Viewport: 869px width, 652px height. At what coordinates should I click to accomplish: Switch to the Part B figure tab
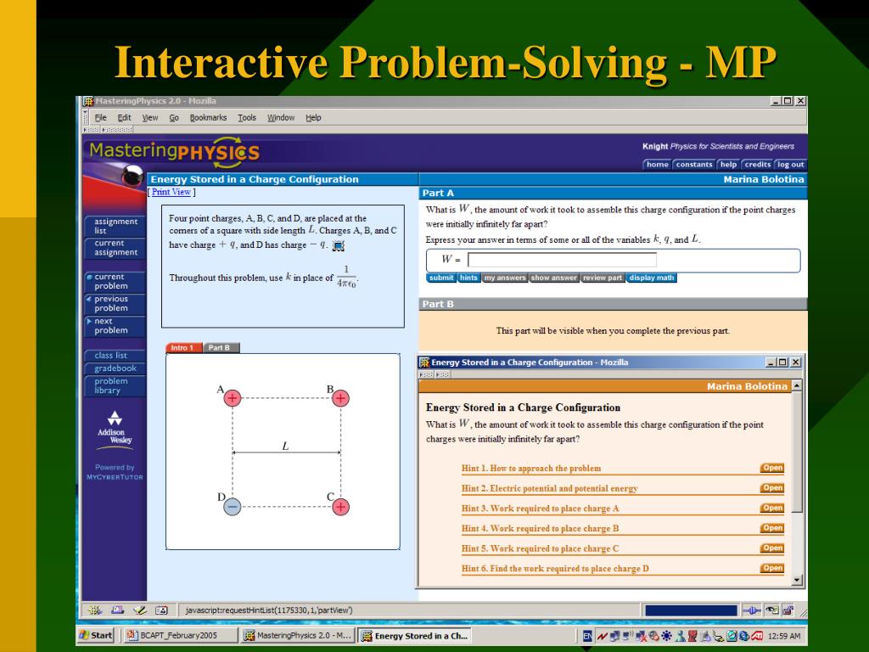(x=221, y=347)
